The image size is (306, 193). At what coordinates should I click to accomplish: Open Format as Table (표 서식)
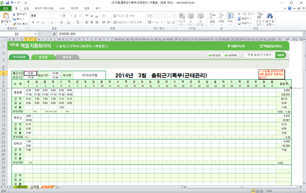tap(190, 19)
